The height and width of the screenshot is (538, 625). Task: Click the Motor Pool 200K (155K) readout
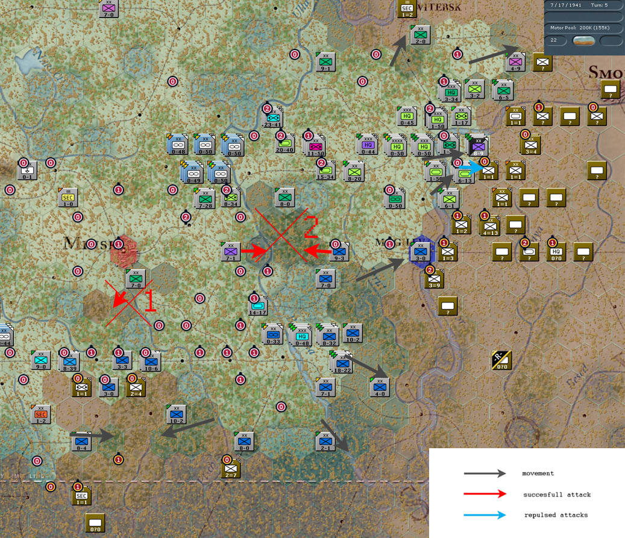pos(580,28)
